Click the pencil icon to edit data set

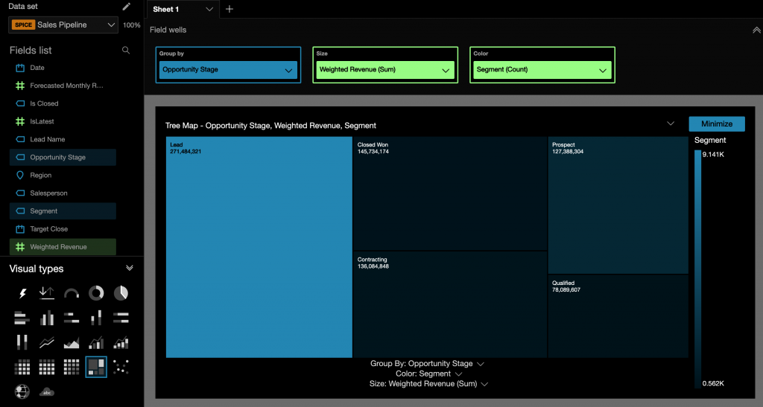[127, 7]
